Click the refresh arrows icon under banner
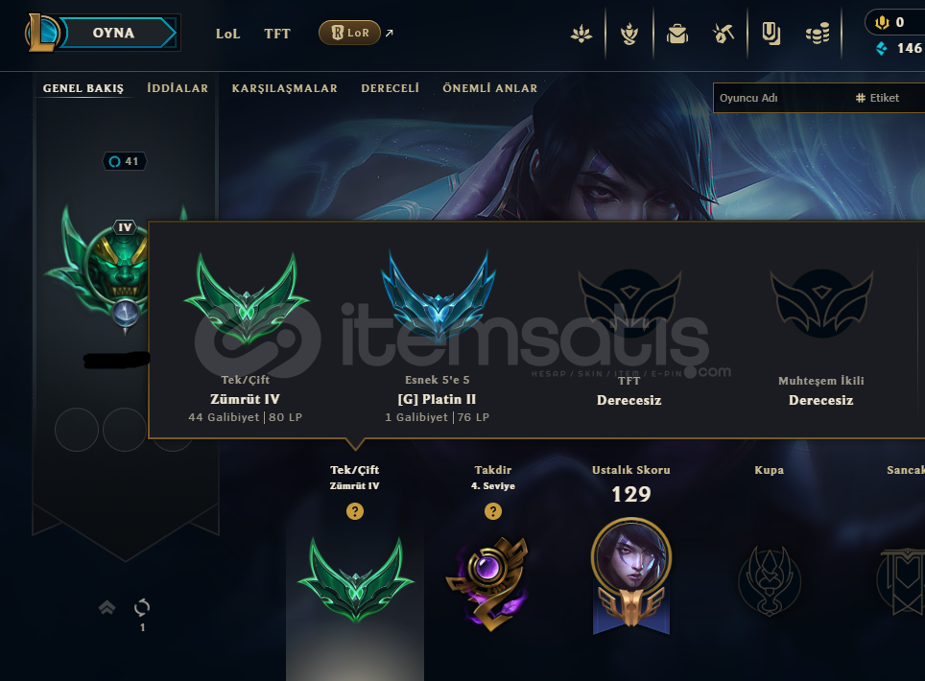The height and width of the screenshot is (681, 925). pos(142,607)
